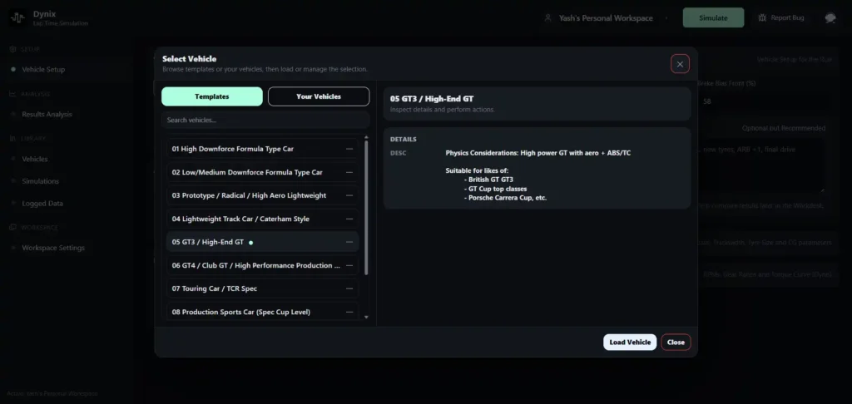Viewport: 852px width, 404px height.
Task: Open Logged Data in the sidebar
Action: pos(42,204)
